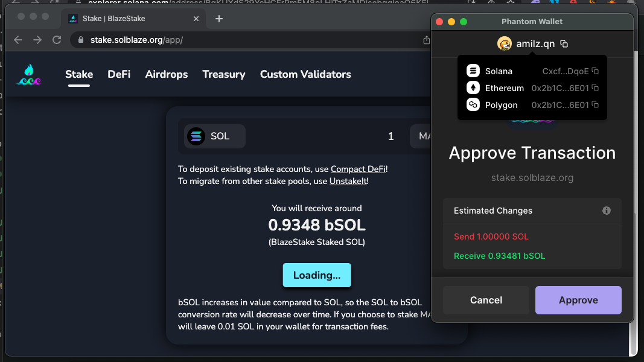Open the SOL token selector
The width and height of the screenshot is (644, 362).
[x=215, y=136]
